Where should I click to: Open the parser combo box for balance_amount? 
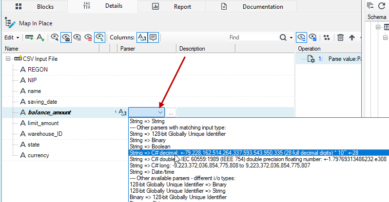coord(146,112)
